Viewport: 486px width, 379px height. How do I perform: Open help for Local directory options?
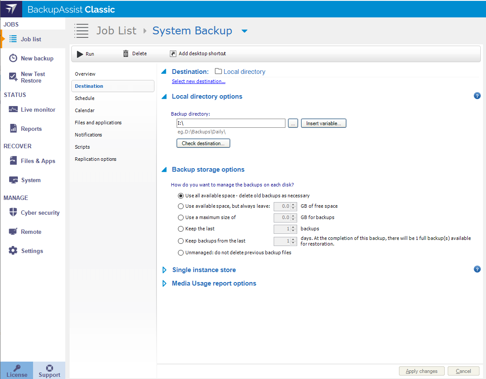point(477,96)
